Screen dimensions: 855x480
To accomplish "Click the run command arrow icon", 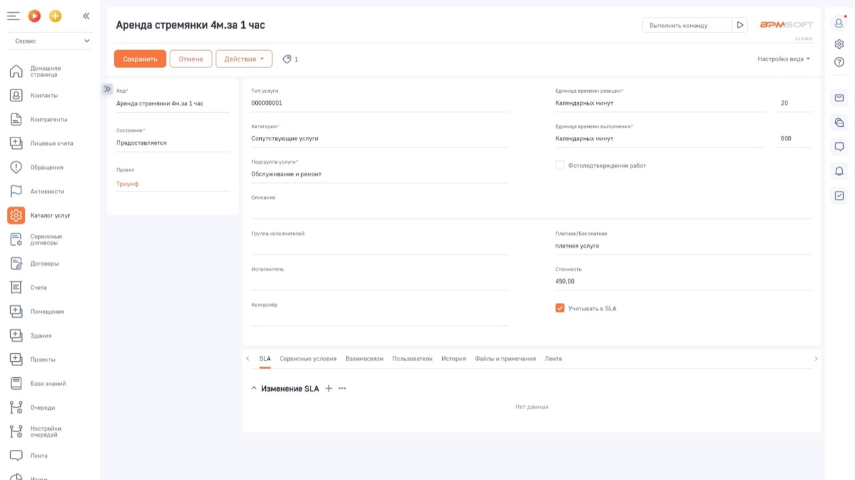I will pyautogui.click(x=740, y=25).
